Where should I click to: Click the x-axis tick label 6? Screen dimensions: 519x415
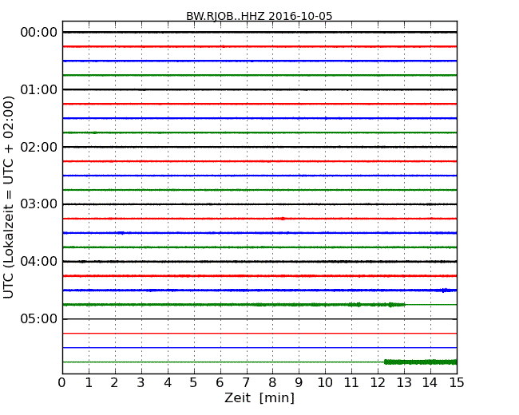coord(220,383)
